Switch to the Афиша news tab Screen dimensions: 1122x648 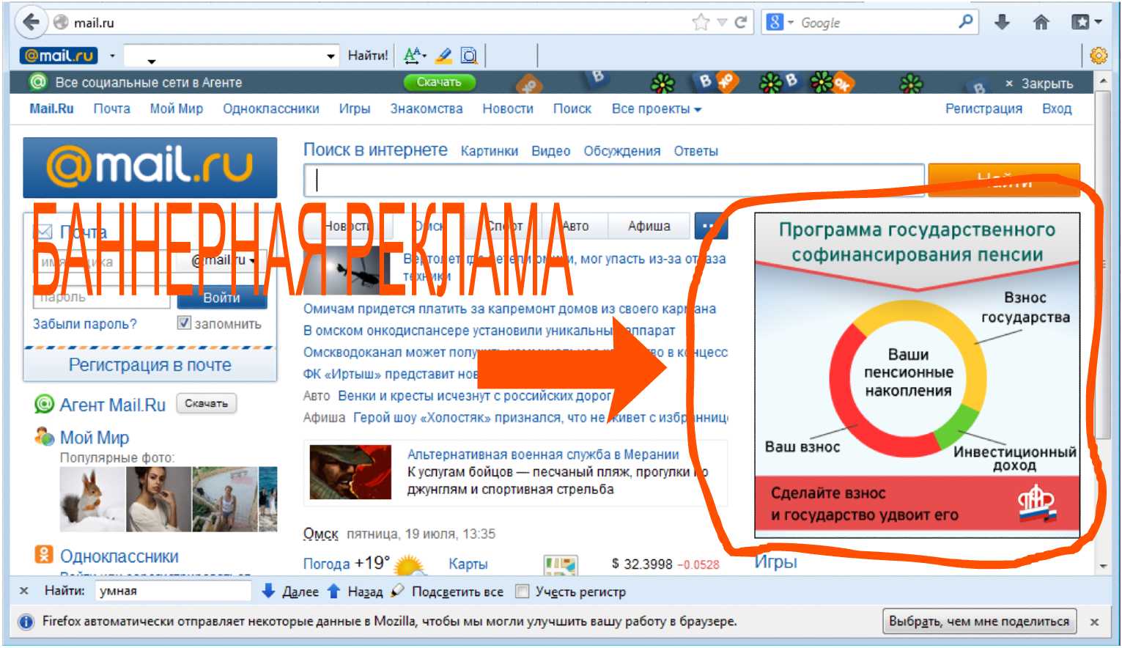(649, 226)
